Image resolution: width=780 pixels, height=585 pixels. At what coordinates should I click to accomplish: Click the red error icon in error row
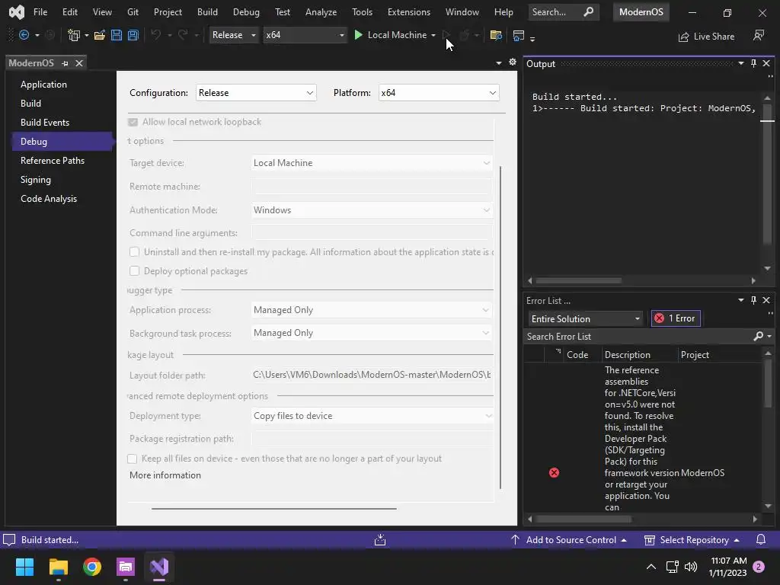tap(554, 472)
